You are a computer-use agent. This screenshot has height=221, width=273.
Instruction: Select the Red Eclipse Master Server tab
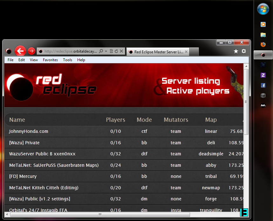158,52
